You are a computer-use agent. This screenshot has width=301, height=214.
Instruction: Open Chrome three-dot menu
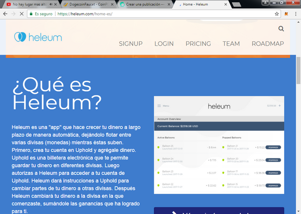click(296, 14)
